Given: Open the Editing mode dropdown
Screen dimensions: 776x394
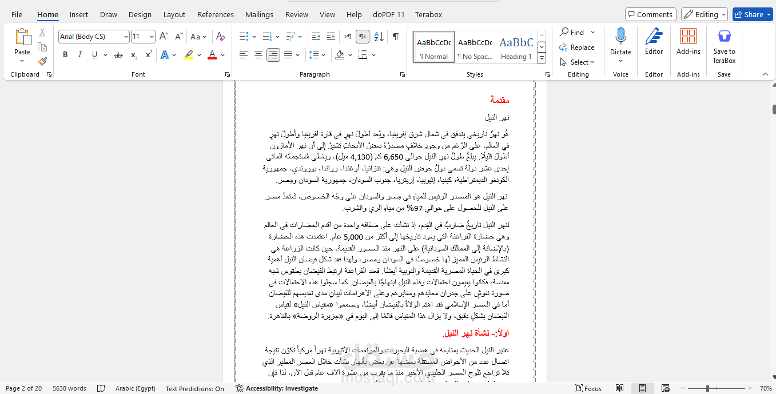Looking at the screenshot, I should [705, 14].
